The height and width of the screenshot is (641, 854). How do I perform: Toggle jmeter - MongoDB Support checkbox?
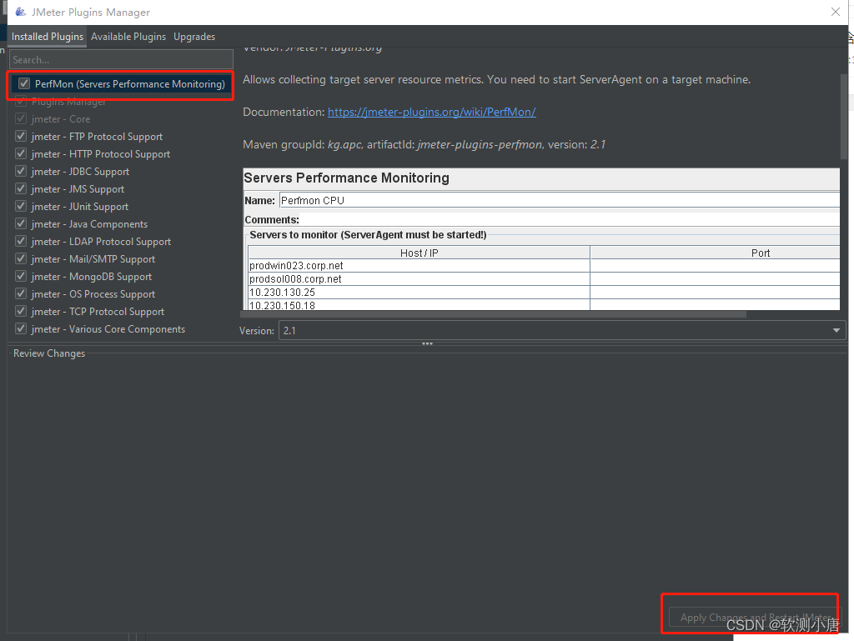click(x=21, y=276)
